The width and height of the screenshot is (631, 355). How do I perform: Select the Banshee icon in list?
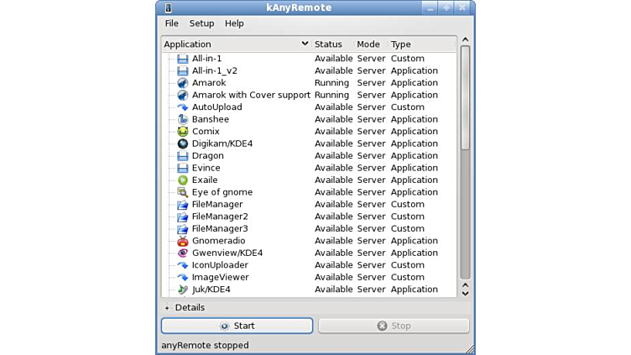click(183, 119)
